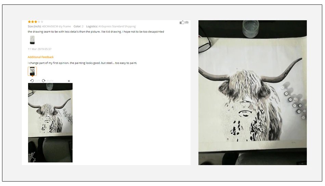The width and height of the screenshot is (325, 186).
Task: Close the expanded review image
Action: point(69,81)
